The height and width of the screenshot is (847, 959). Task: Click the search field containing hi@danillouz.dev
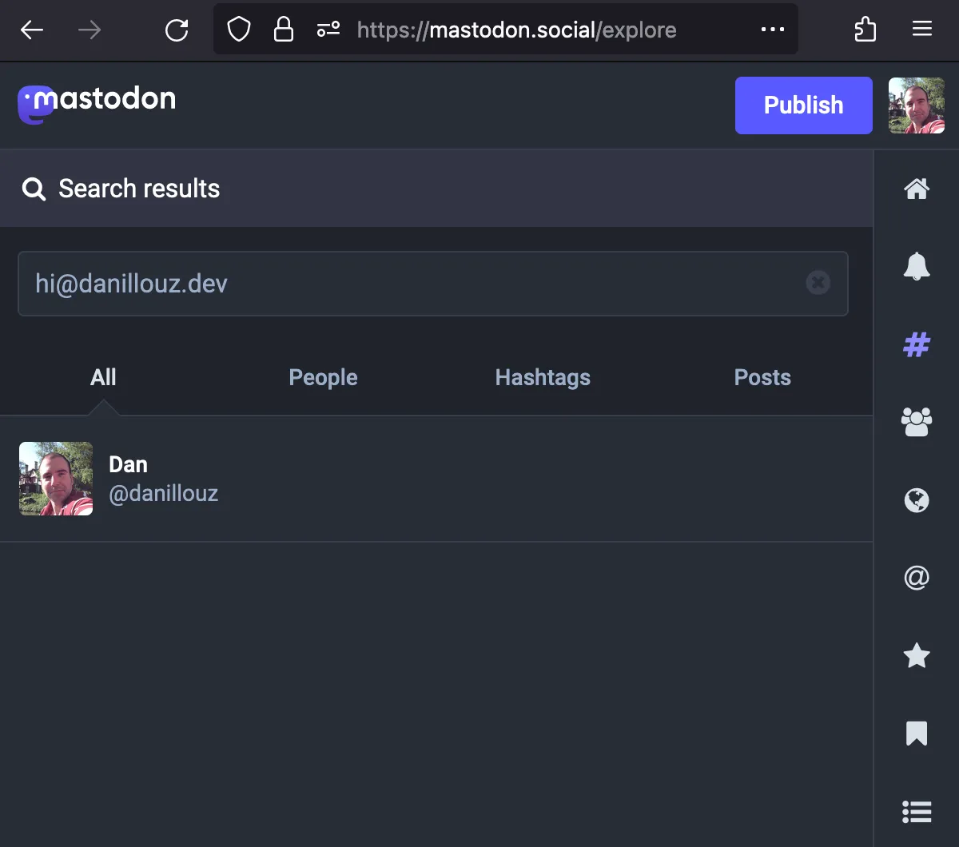click(432, 284)
